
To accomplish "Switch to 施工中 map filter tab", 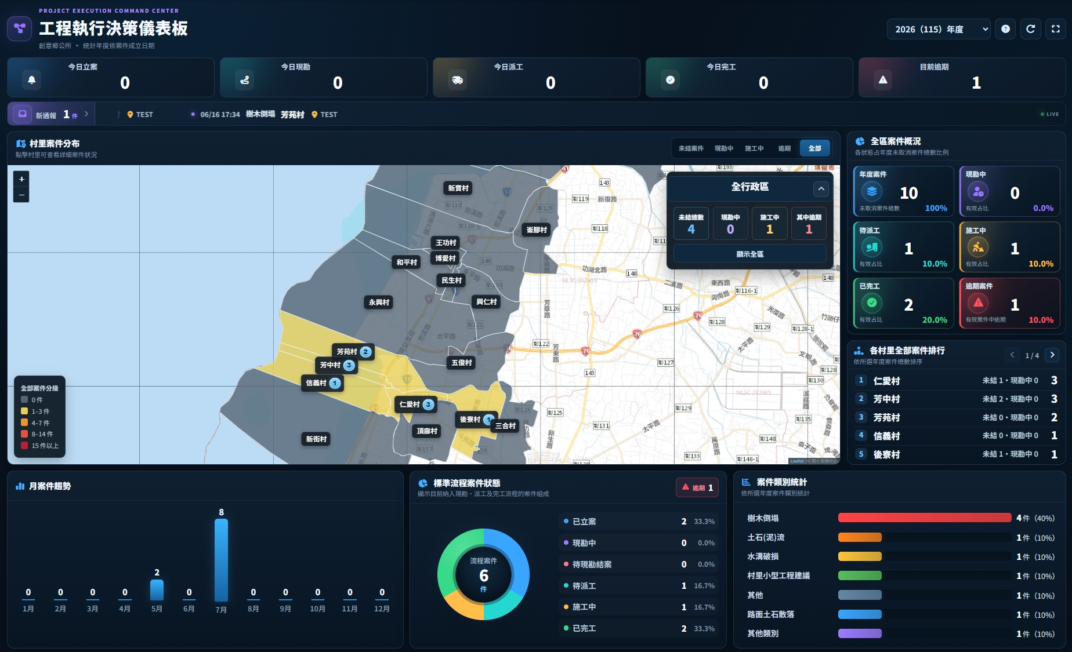I will point(754,148).
